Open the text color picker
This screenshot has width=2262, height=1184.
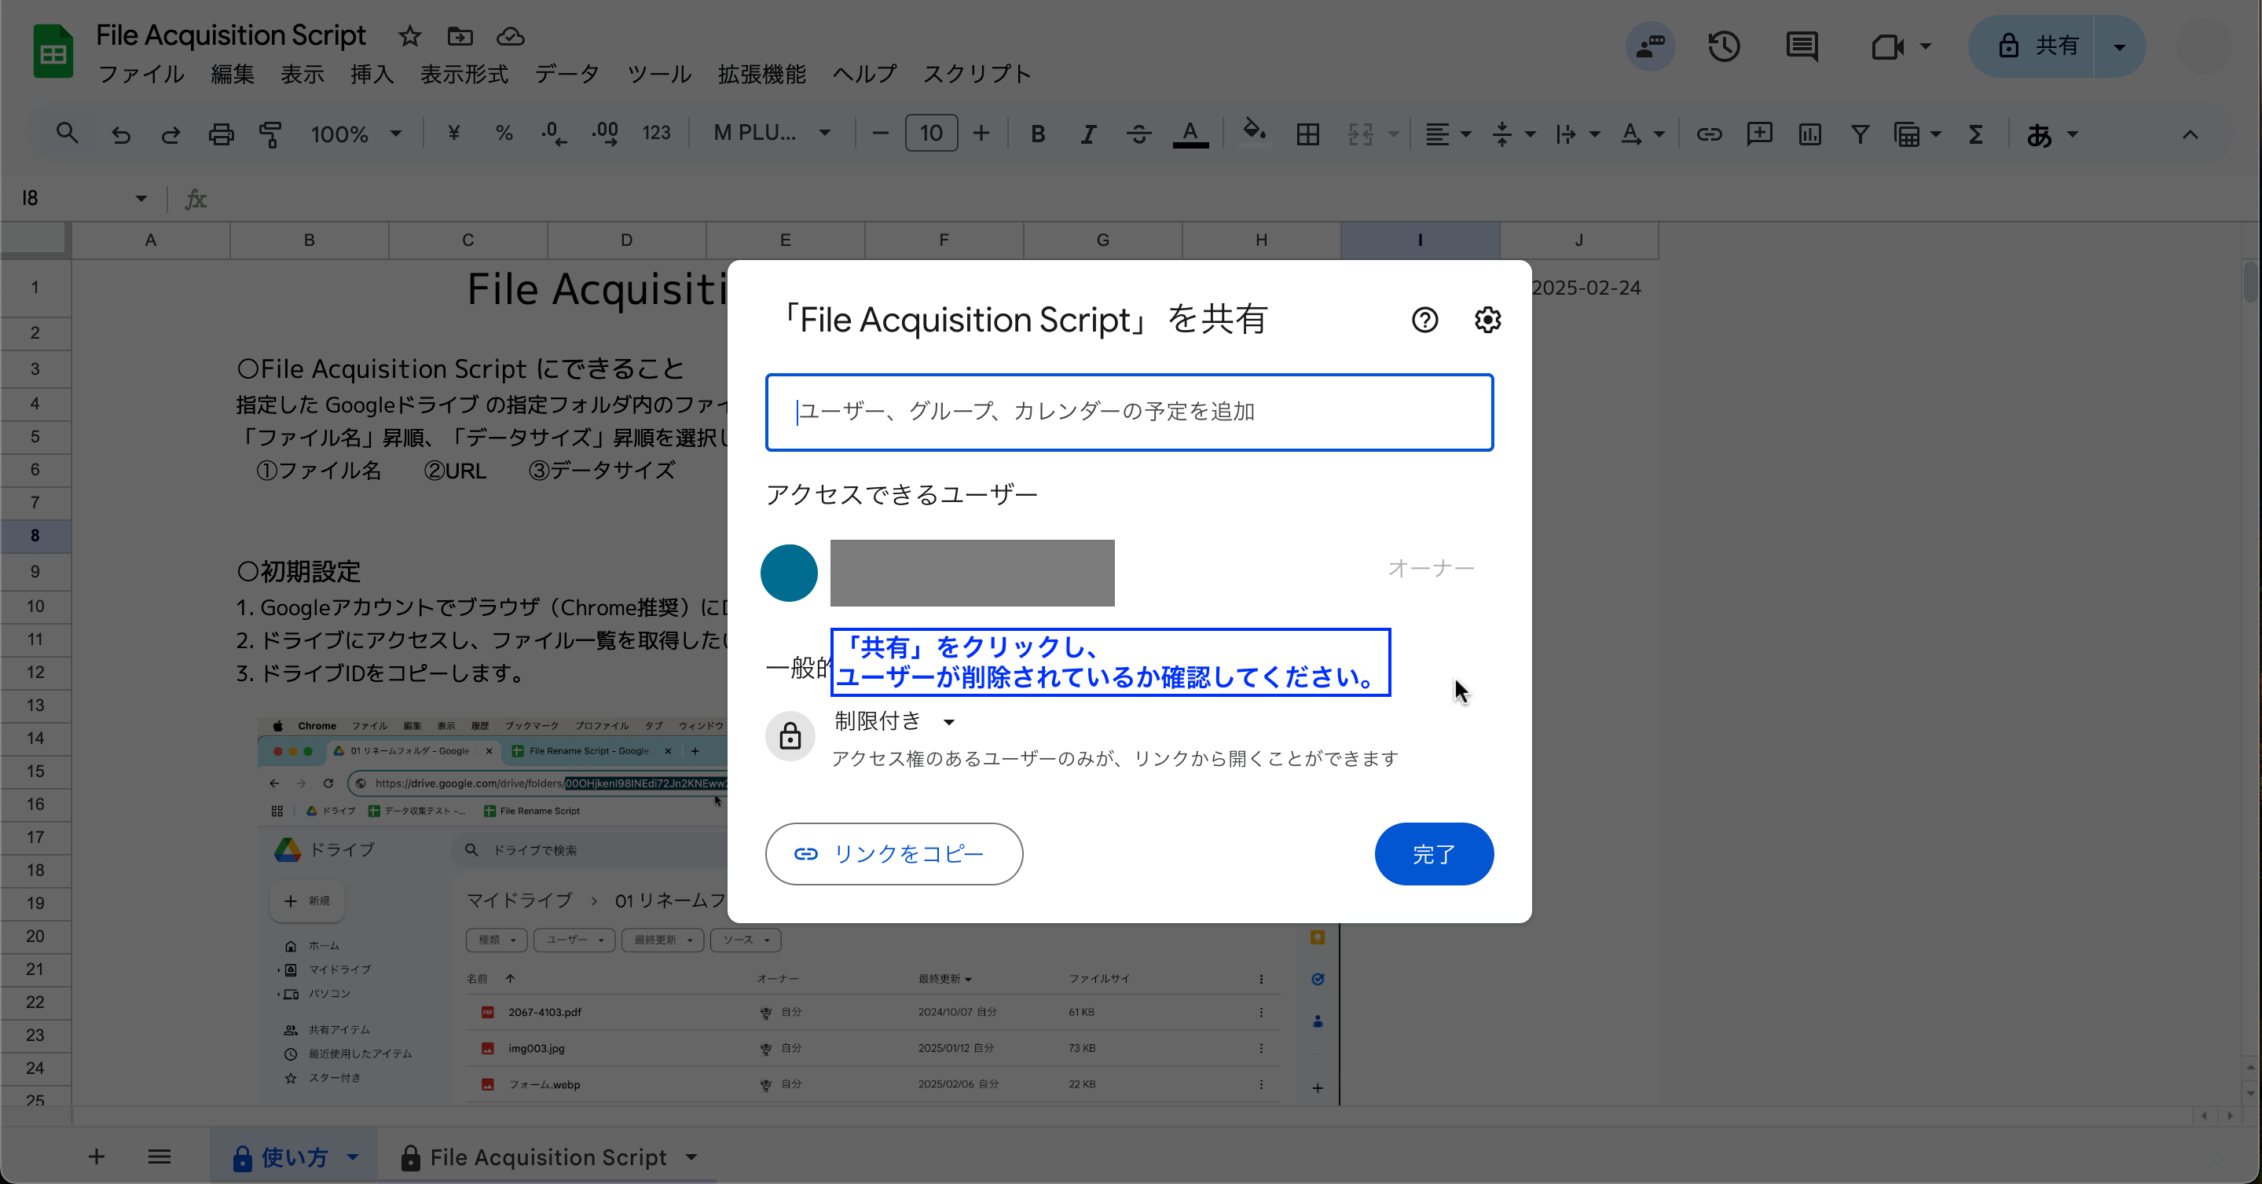(1190, 134)
